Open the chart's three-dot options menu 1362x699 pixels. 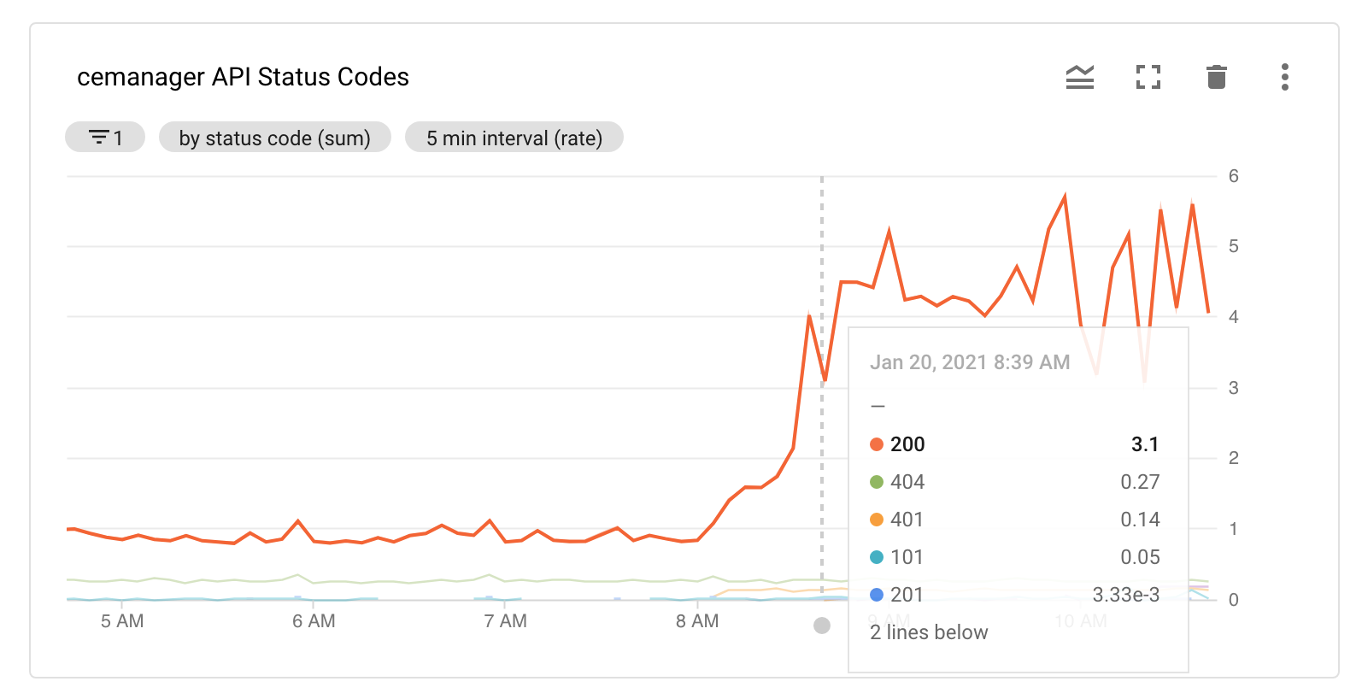pyautogui.click(x=1284, y=77)
